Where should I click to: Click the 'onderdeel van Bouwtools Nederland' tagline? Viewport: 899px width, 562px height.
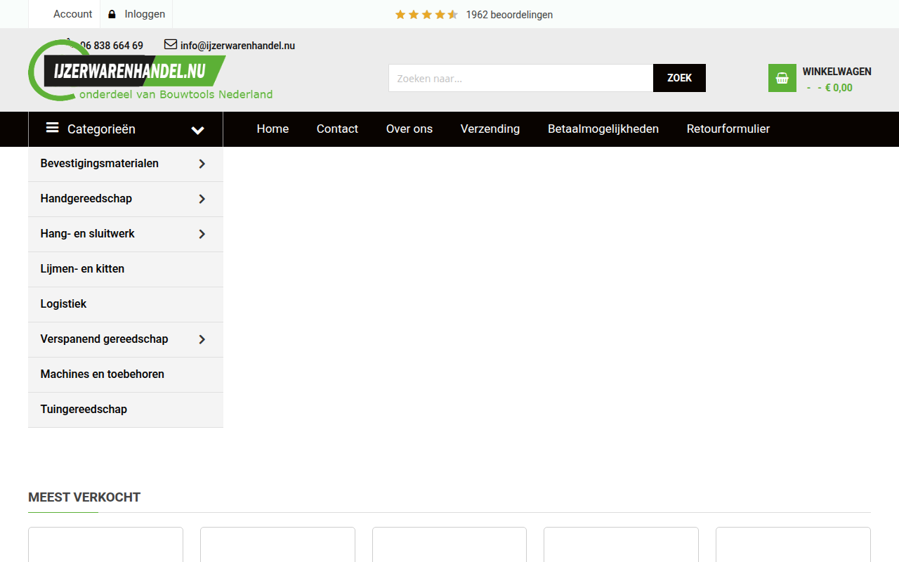tap(176, 94)
